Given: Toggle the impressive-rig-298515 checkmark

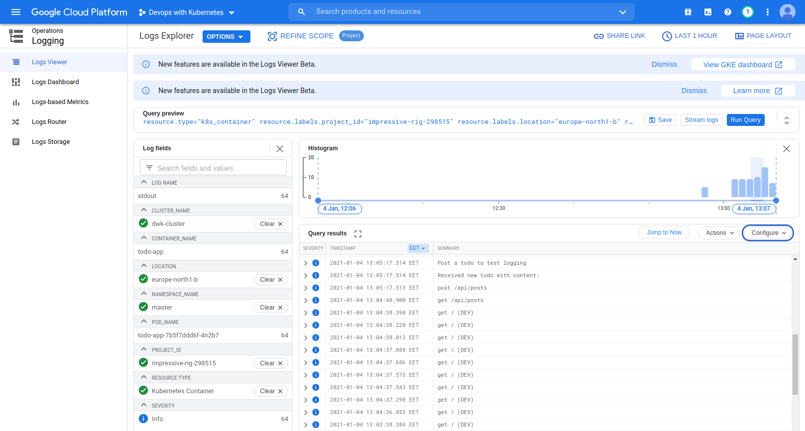Looking at the screenshot, I should [x=143, y=362].
